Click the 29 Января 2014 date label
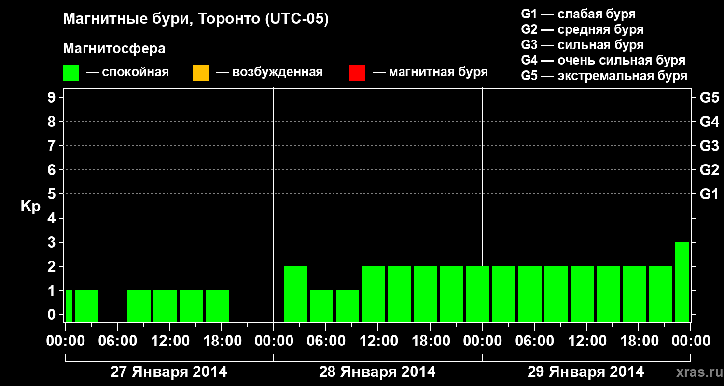 coord(586,372)
